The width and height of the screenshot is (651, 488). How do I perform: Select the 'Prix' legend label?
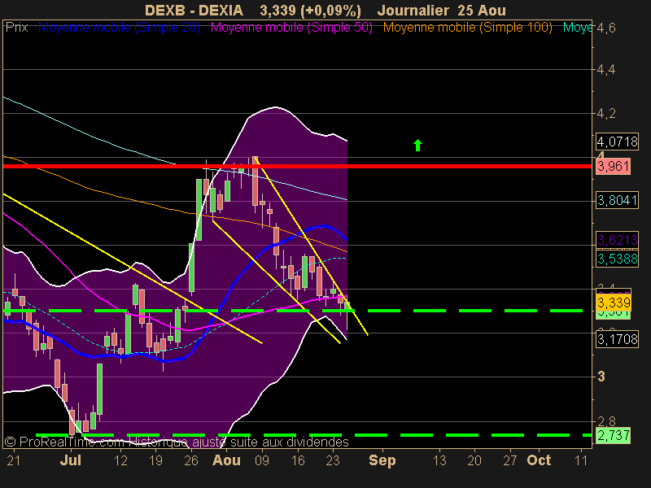16,28
